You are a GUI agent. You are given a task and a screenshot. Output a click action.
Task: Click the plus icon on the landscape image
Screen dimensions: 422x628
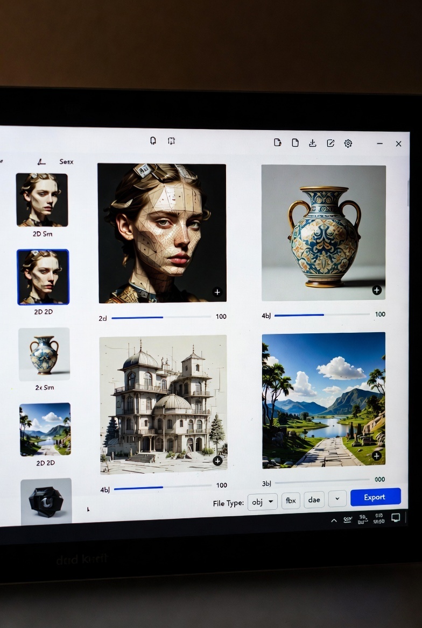(x=377, y=456)
